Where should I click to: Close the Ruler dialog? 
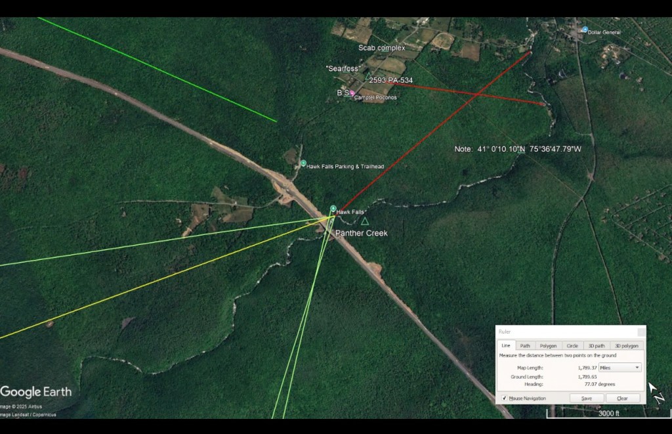(x=640, y=332)
